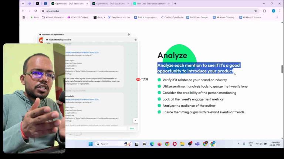
Task: Open Opera browser from the taskbar
Action: (x=175, y=144)
